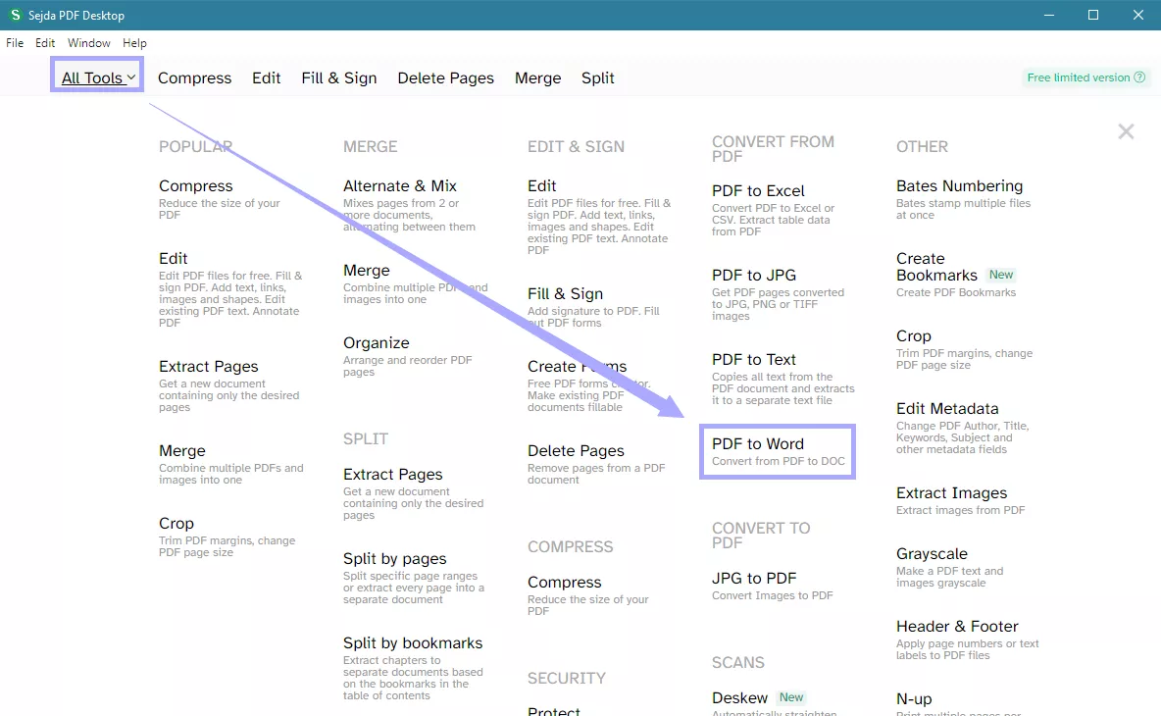This screenshot has width=1161, height=716.
Task: Click the Free limited version label
Action: point(1078,77)
